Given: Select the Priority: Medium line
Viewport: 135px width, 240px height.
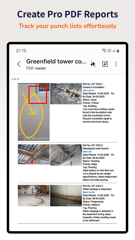Looking at the screenshot, I should click(91, 205).
